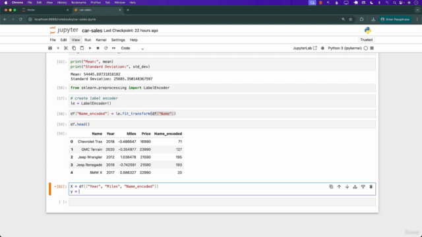Copy the selected cell from the toolbar
Viewport: 422px width, 237px height.
pyautogui.click(x=74, y=48)
